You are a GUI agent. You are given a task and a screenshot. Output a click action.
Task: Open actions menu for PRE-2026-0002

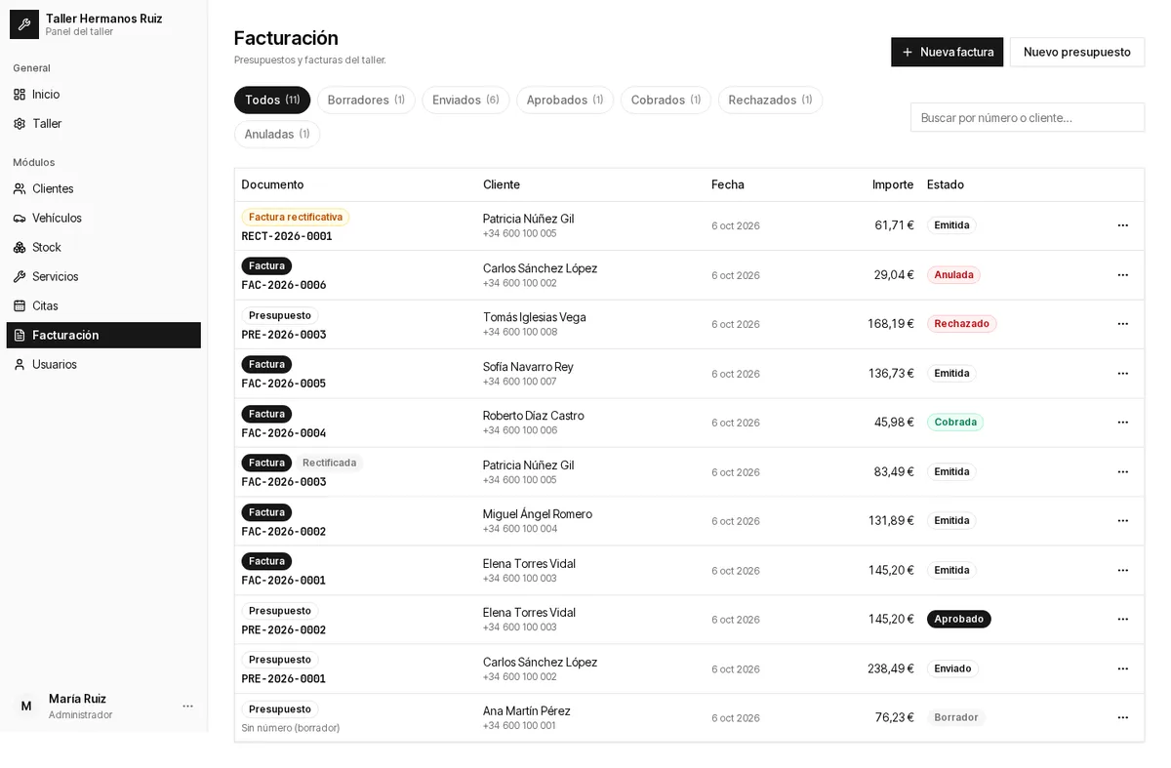pyautogui.click(x=1122, y=620)
